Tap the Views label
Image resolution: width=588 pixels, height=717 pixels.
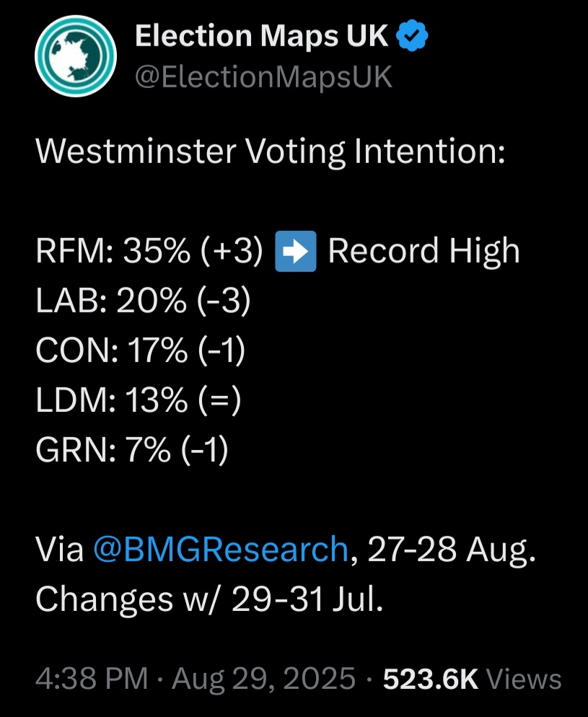point(524,679)
